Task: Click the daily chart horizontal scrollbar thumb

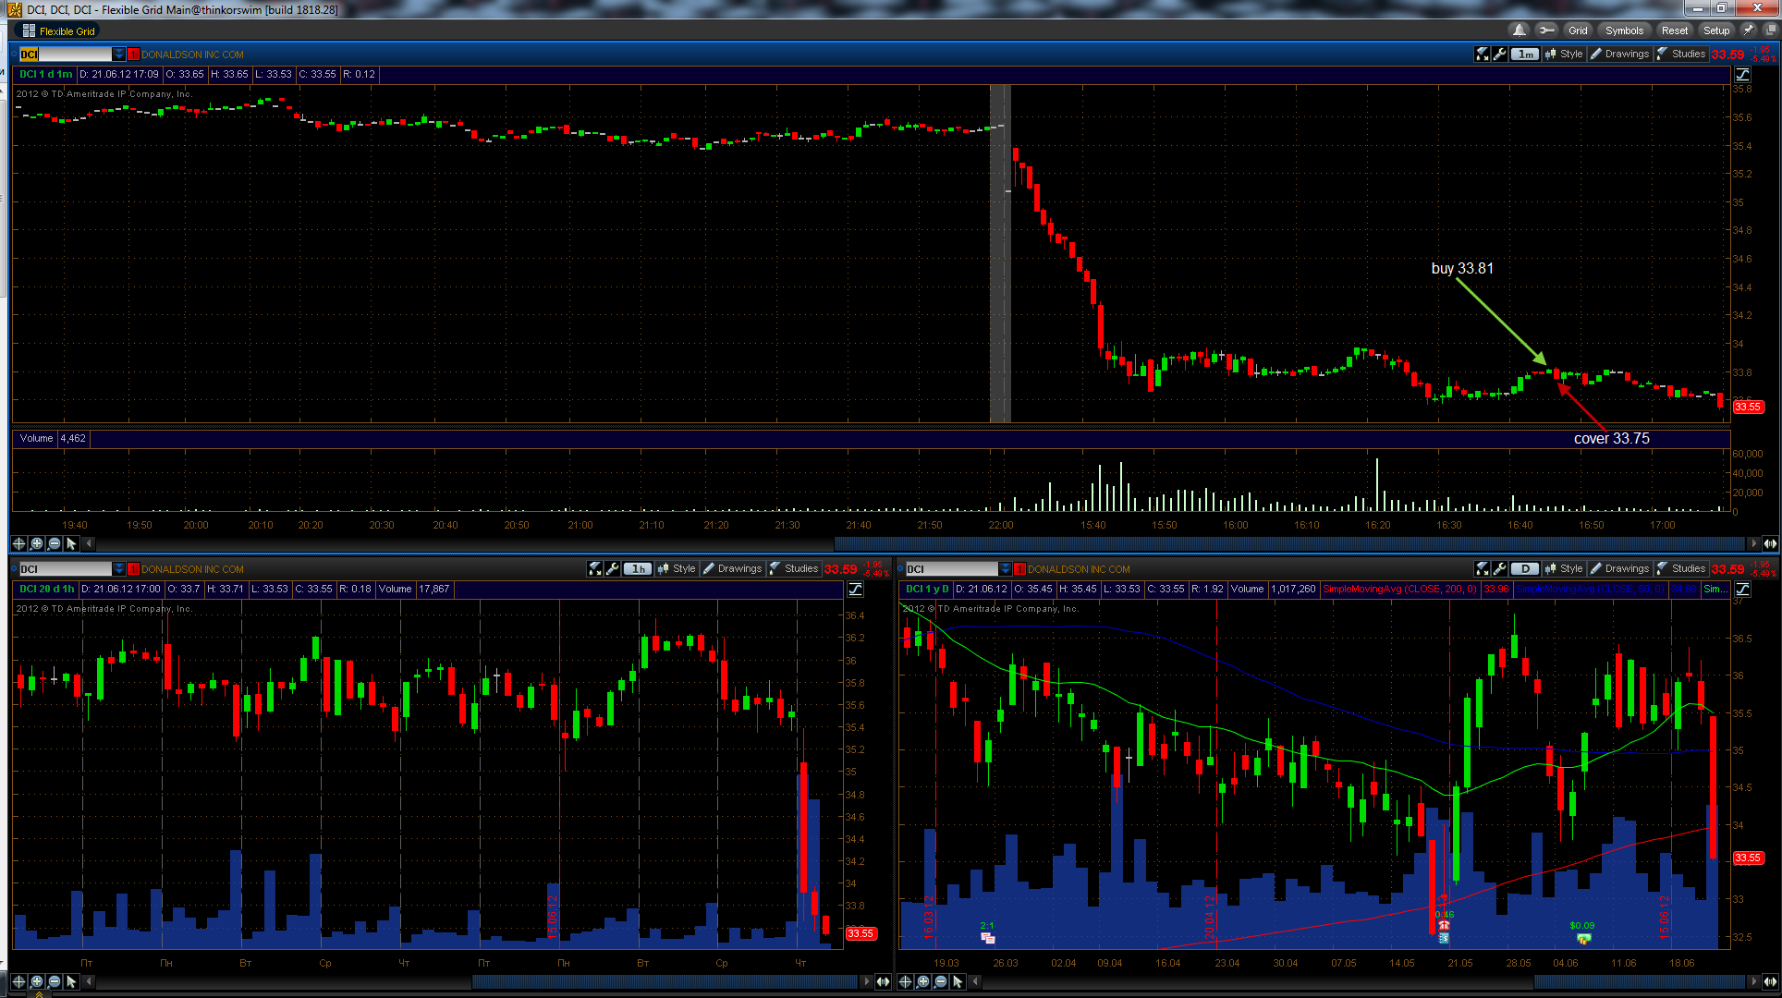Action: tap(1640, 981)
